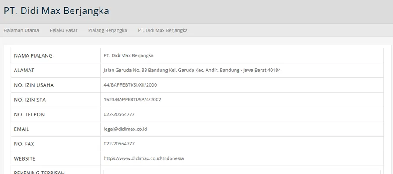
Task: Click the NO. TELPON label
Action: [29, 115]
